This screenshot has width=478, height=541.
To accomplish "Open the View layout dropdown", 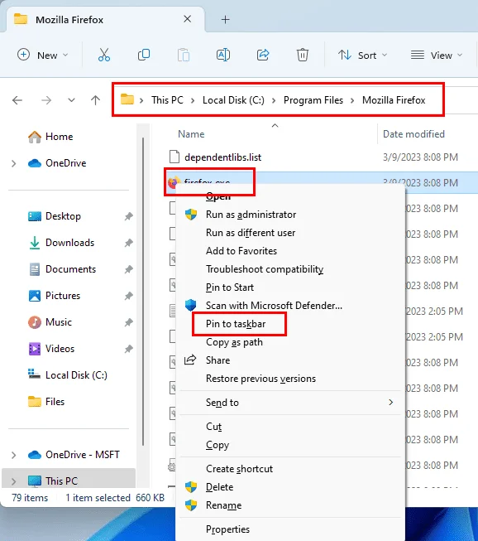I will (x=437, y=56).
